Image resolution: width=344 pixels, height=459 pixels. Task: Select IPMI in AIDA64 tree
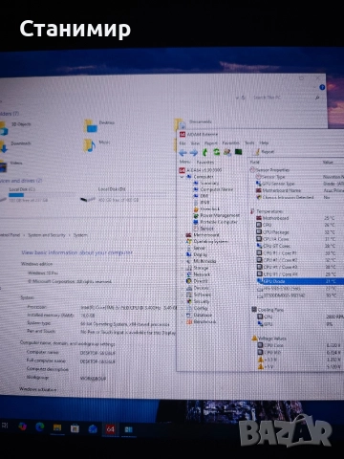pos(202,203)
